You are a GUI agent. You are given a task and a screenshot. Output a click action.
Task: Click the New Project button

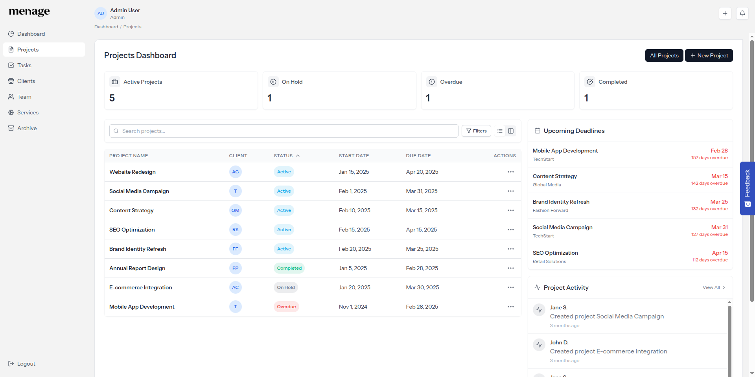[709, 55]
